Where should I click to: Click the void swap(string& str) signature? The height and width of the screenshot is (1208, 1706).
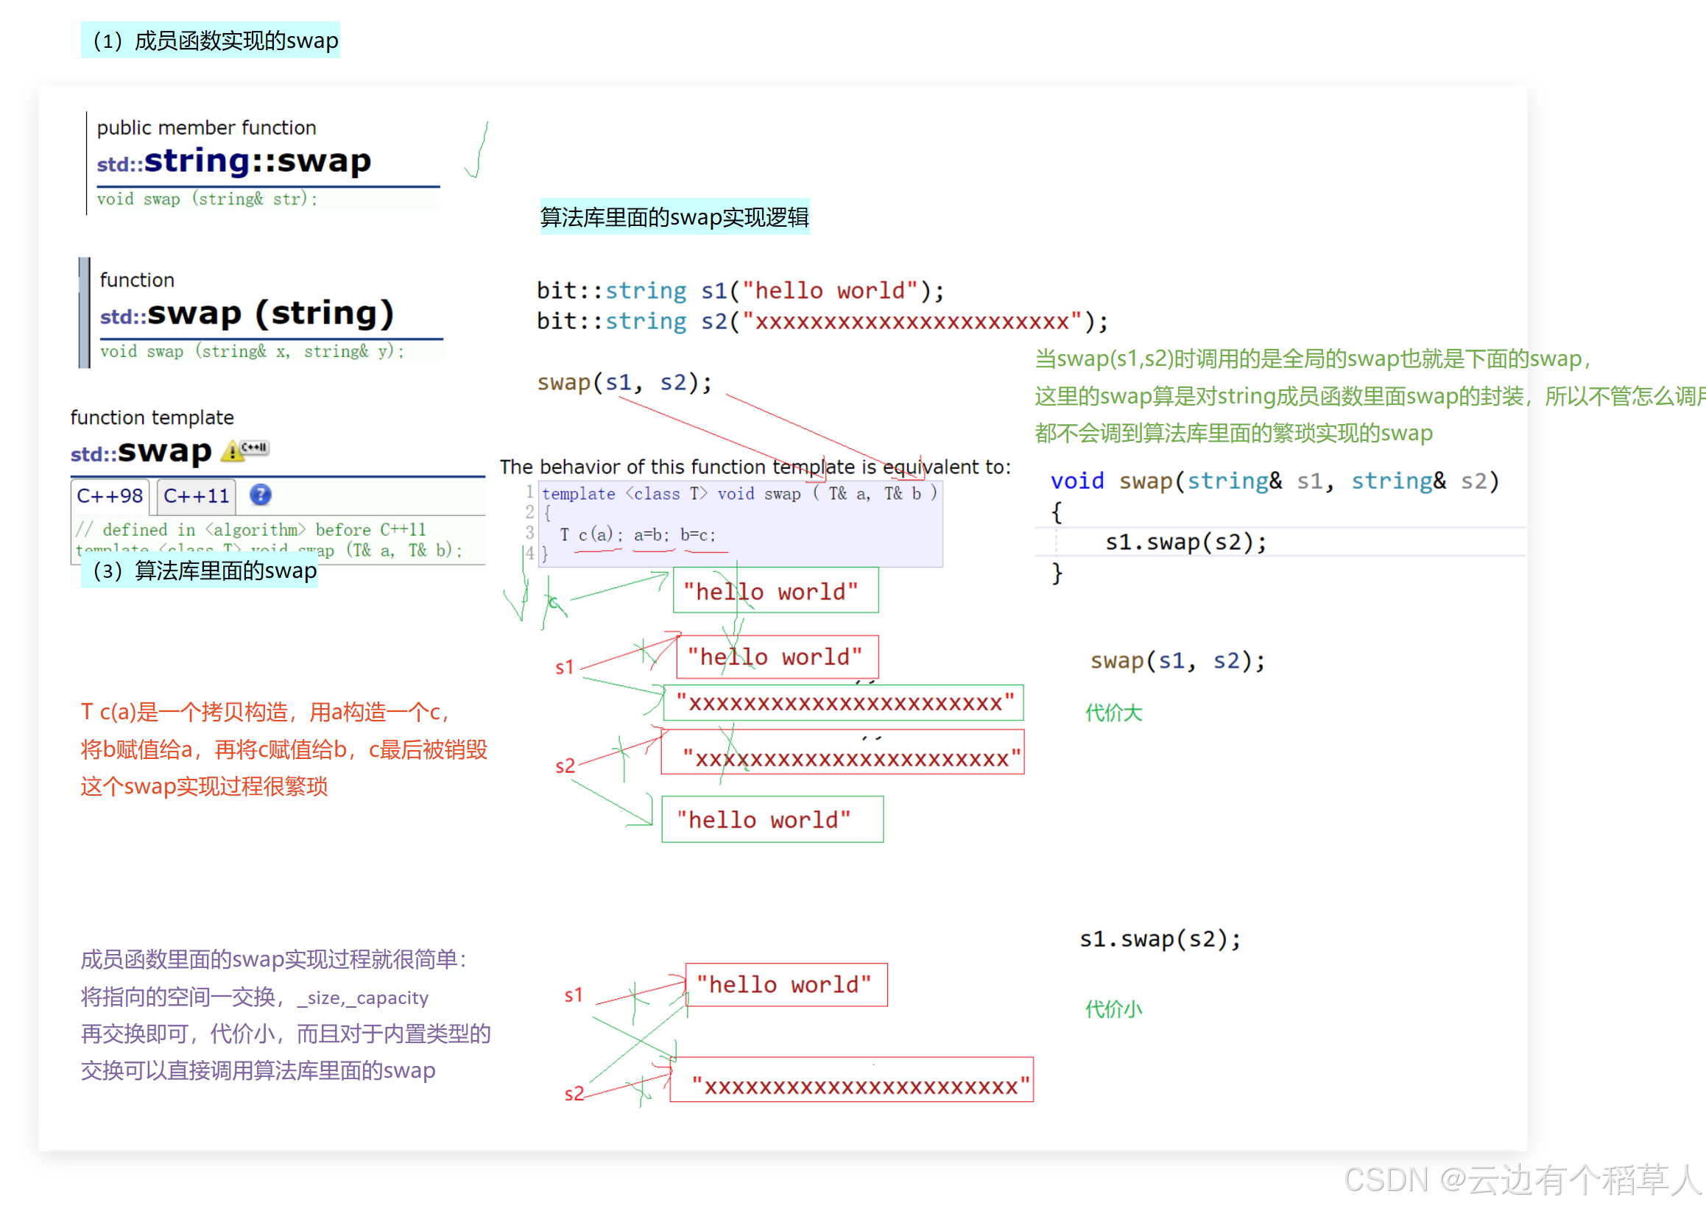pyautogui.click(x=207, y=199)
